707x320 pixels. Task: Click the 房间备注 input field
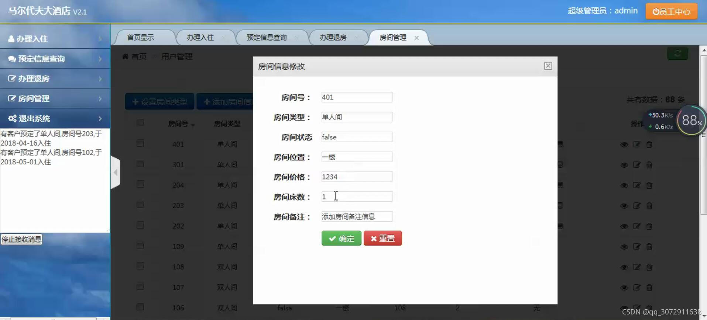[357, 217]
